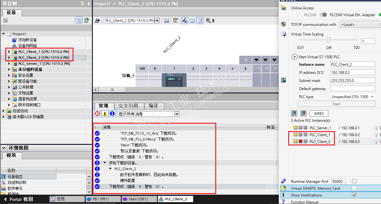Enable the Runtime Manager Port checkbox
Image resolution: width=381 pixels, height=204 pixels.
click(x=354, y=181)
